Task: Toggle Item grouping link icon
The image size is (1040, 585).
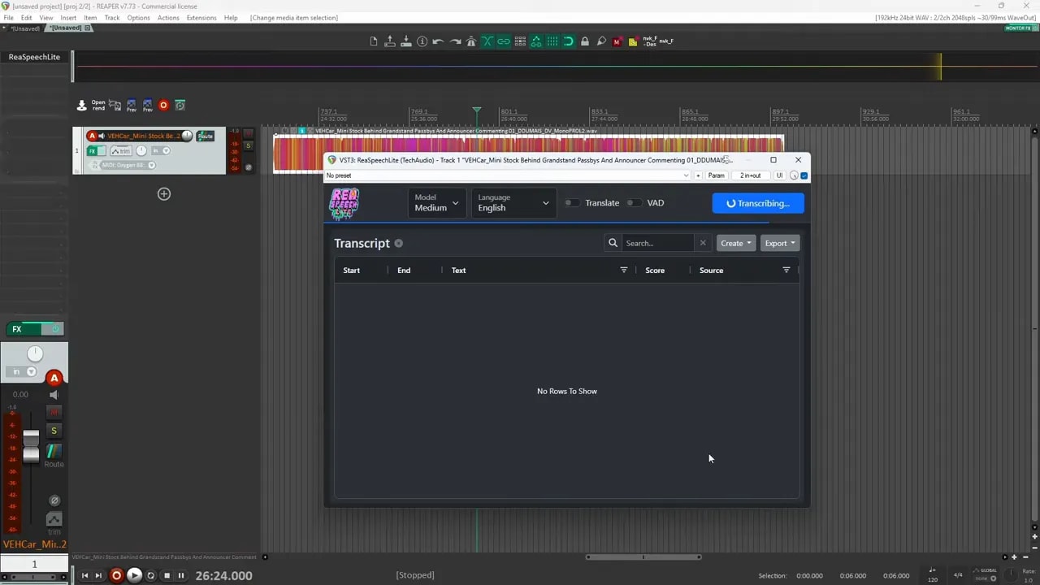Action: [x=504, y=41]
